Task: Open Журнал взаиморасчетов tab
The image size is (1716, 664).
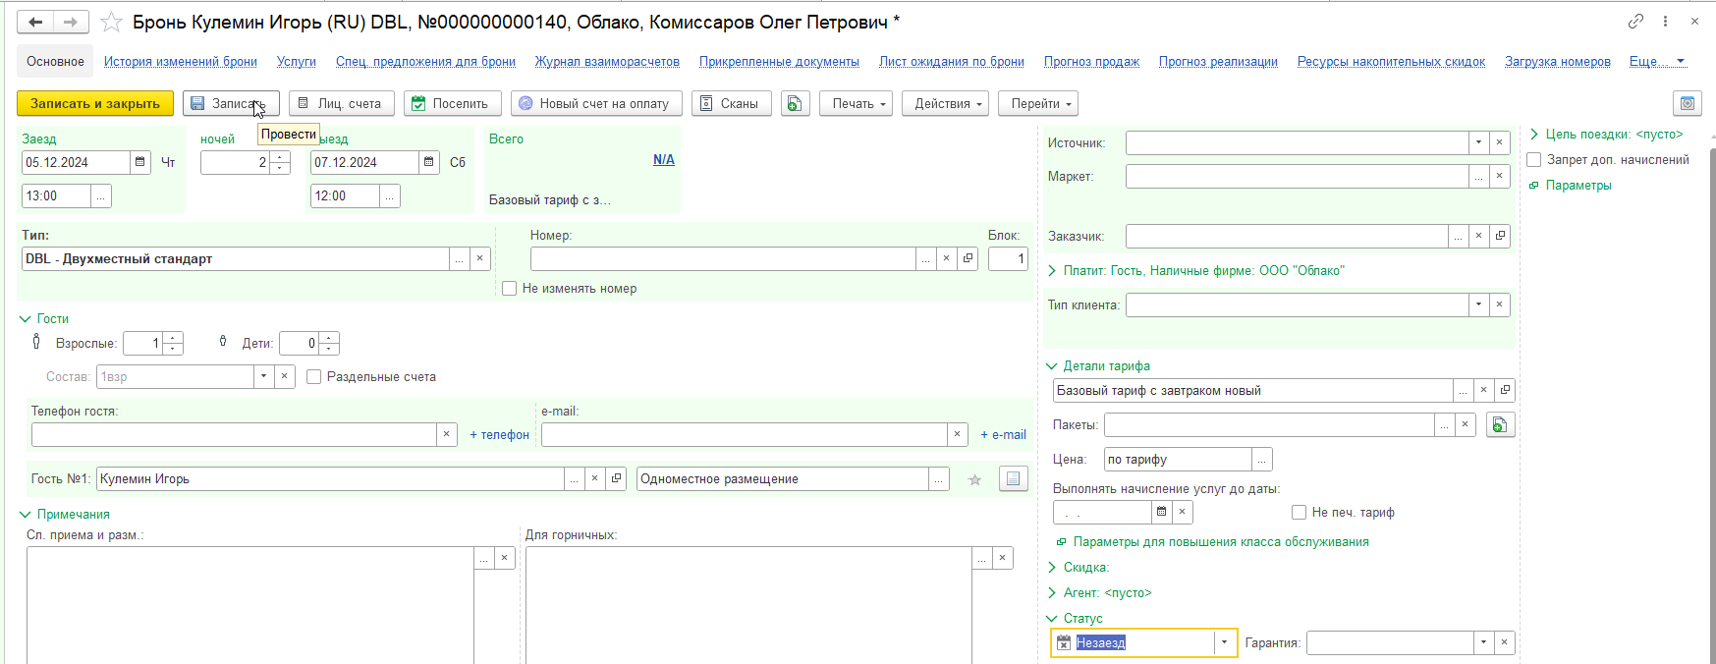Action: tap(607, 61)
